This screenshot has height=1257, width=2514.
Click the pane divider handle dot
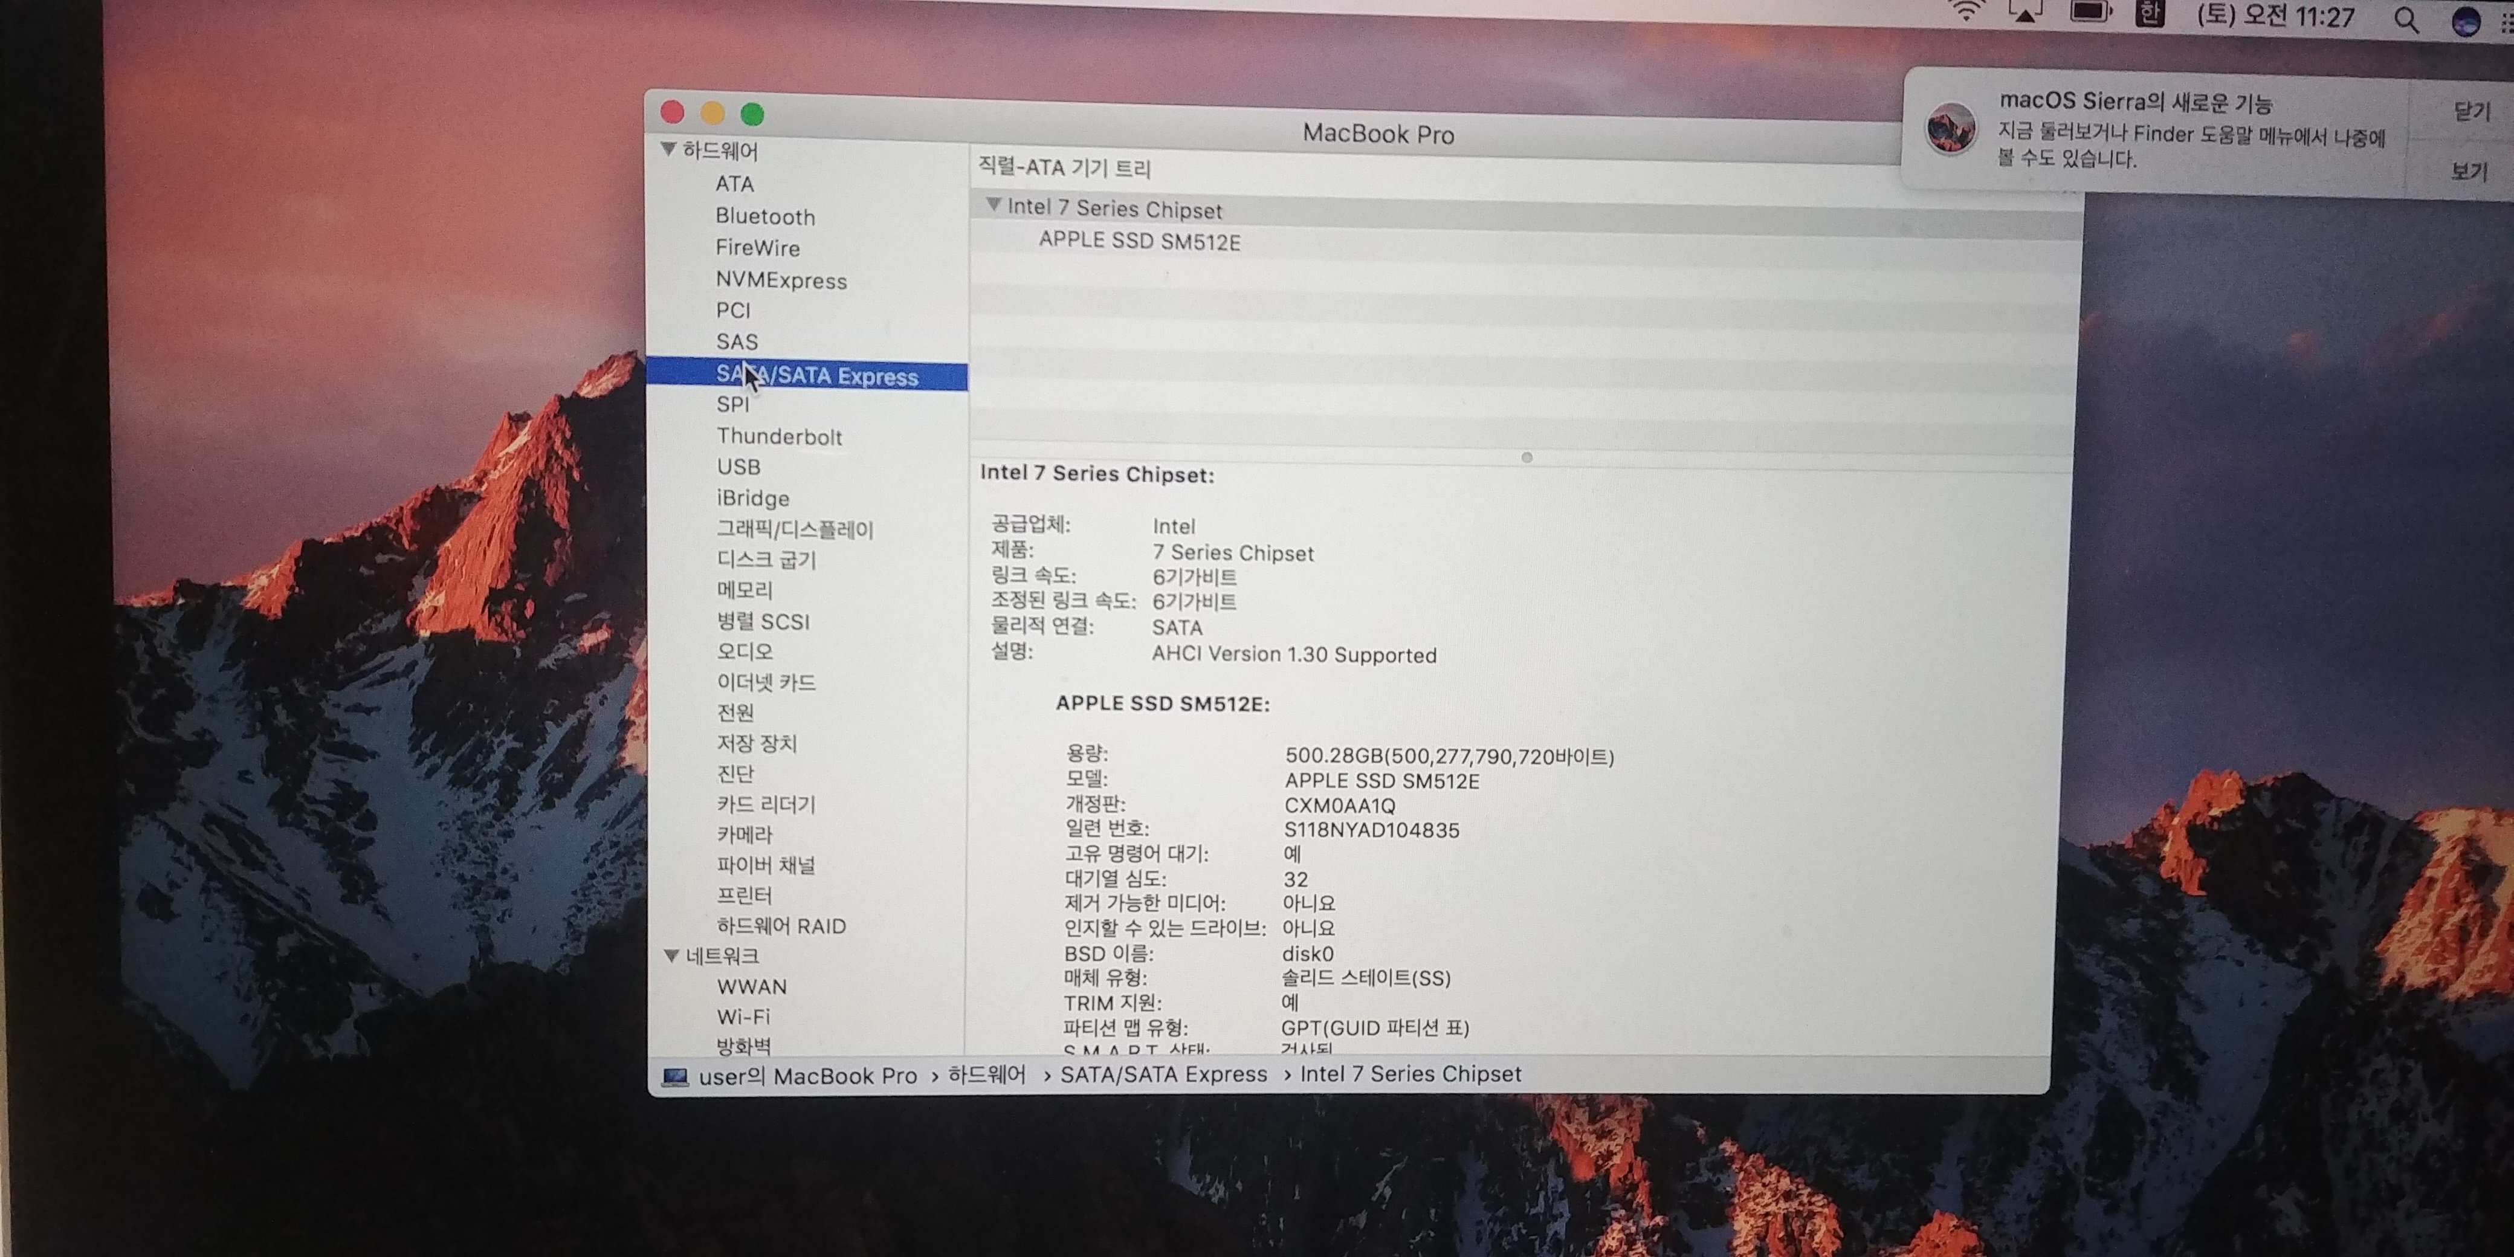pyautogui.click(x=1527, y=457)
